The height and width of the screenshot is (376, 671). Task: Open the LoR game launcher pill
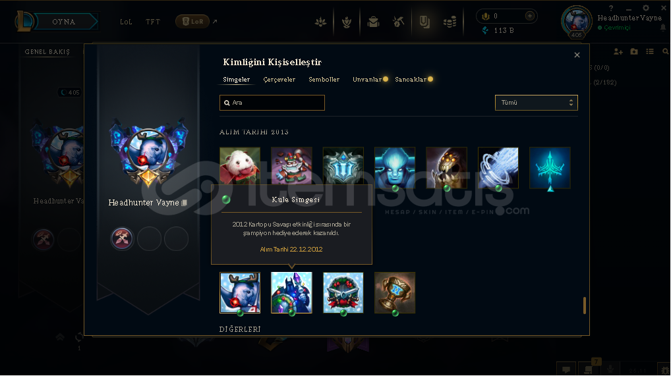pos(192,21)
